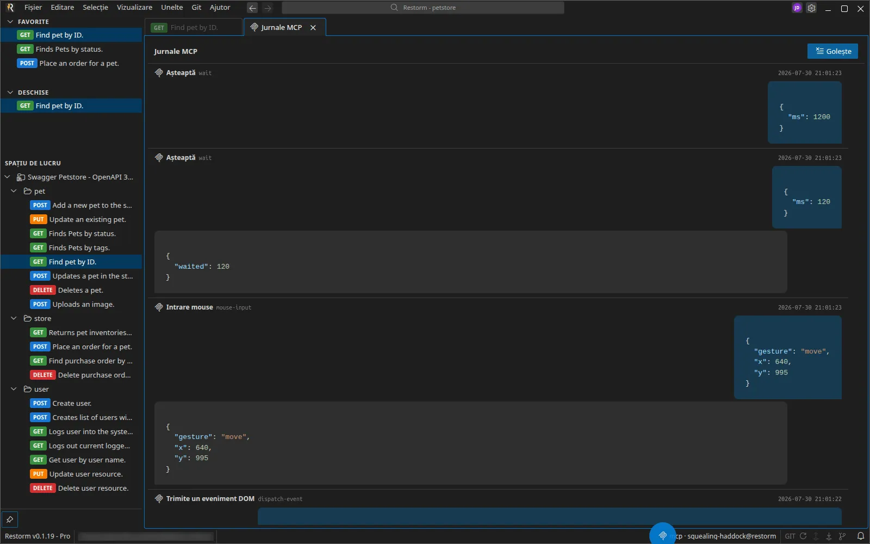Screen dimensions: 870x544
Task: Clear logs with the Golește button
Action: coord(832,51)
